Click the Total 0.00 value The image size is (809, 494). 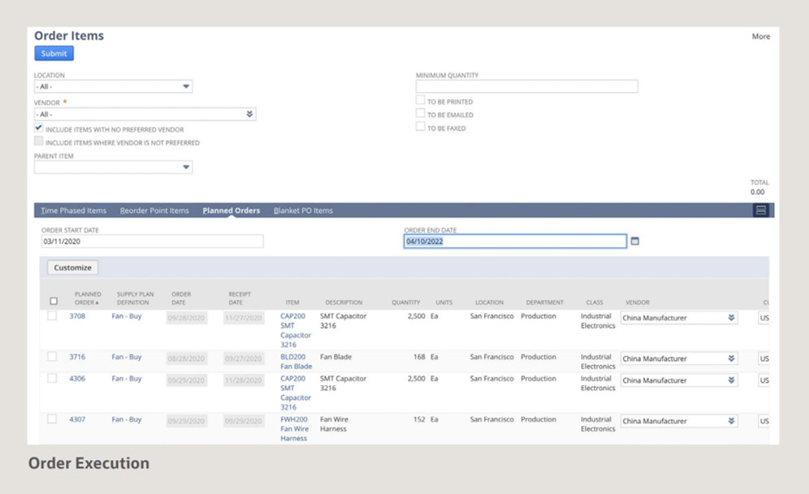click(757, 192)
